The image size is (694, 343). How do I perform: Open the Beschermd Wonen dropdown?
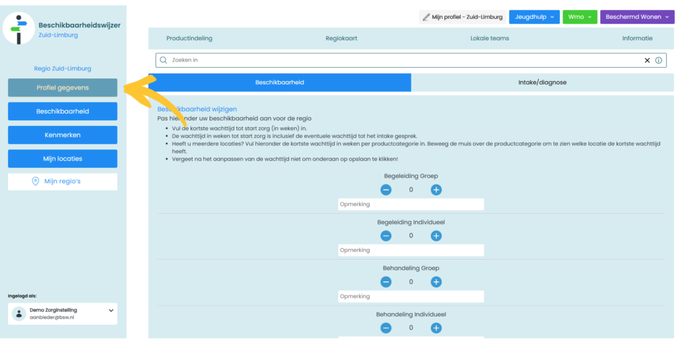click(x=637, y=17)
